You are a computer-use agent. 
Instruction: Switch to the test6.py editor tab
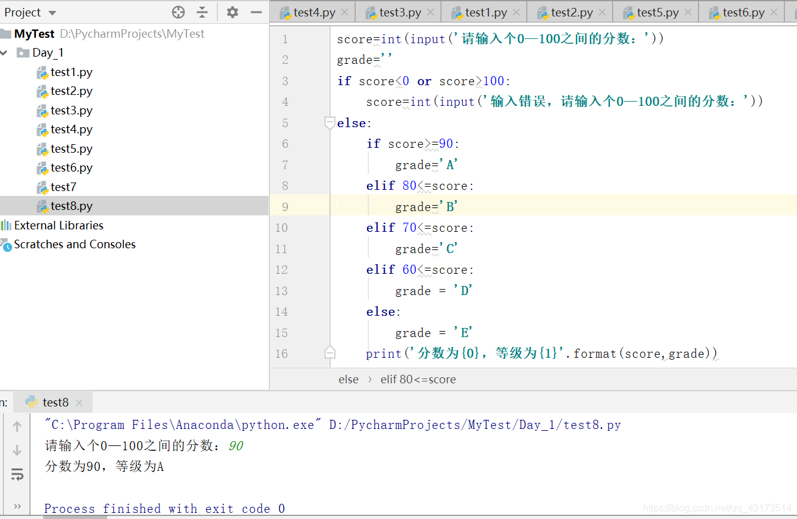tap(743, 13)
